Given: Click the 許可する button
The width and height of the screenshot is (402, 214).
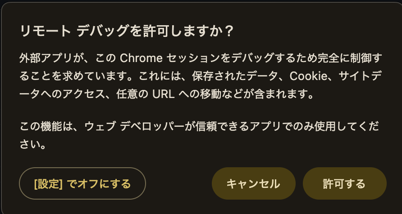Looking at the screenshot, I should 344,183.
